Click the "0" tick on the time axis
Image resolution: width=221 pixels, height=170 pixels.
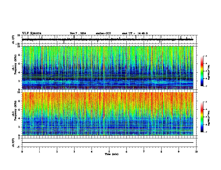tap(22, 152)
